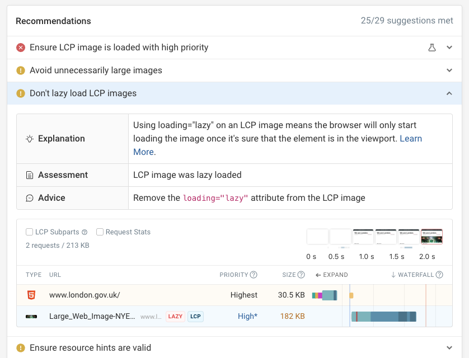Viewport: 469px width, 358px height.
Task: Open the Learn More link
Action: (x=411, y=139)
